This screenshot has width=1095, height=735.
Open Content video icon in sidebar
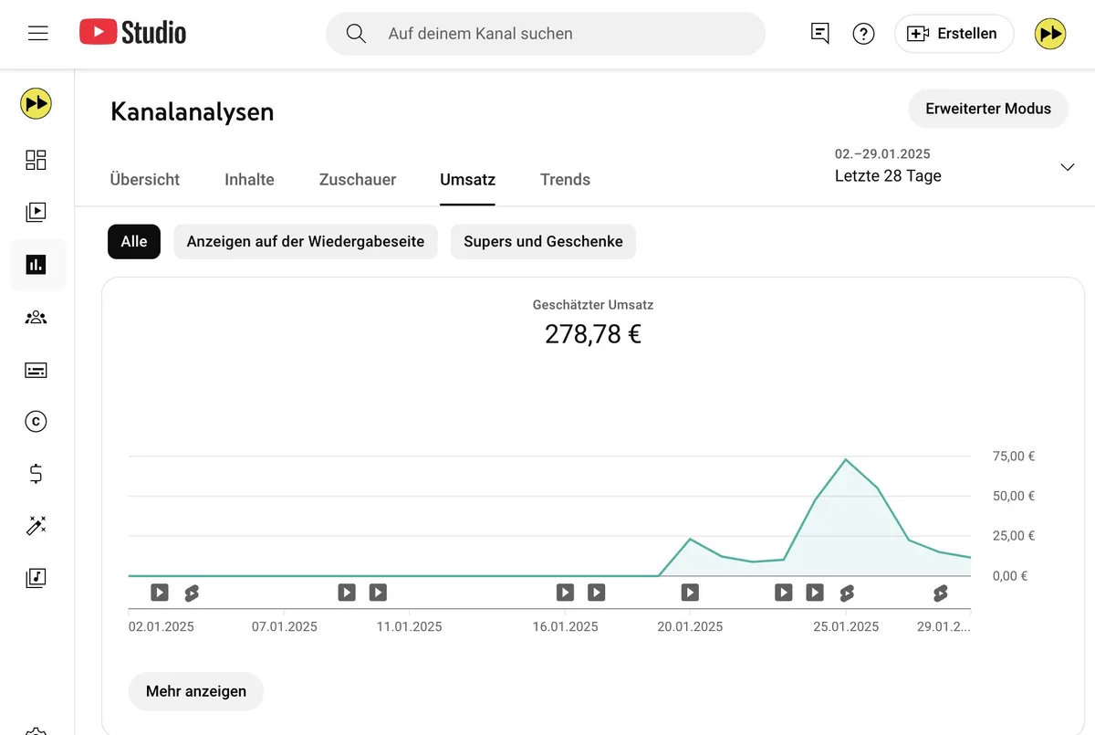point(36,213)
